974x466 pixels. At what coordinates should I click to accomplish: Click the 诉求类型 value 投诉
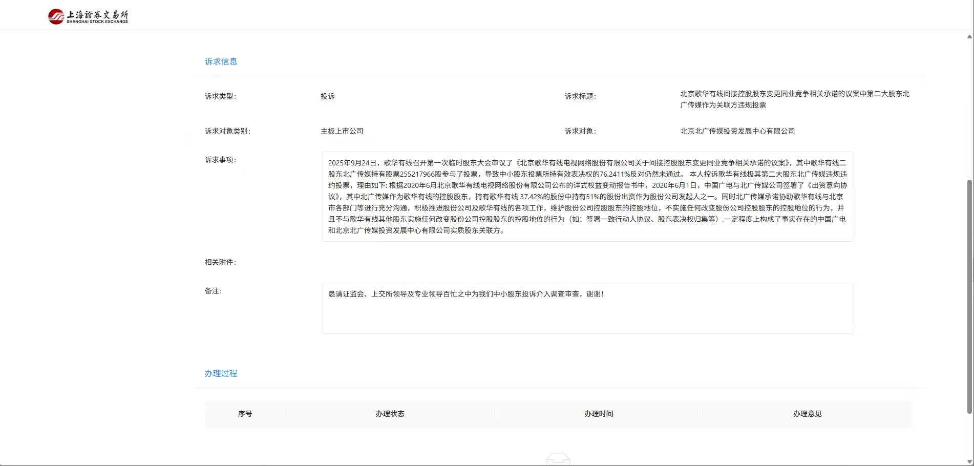(328, 96)
